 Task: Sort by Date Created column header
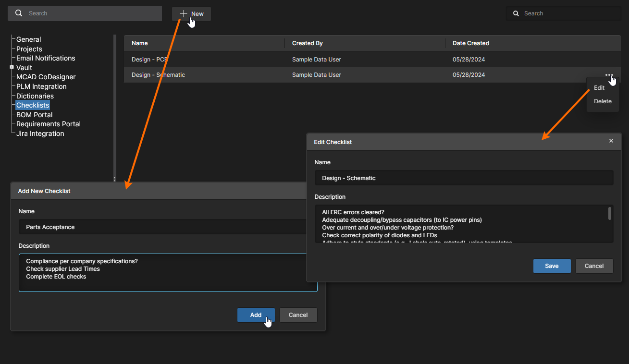tap(470, 43)
